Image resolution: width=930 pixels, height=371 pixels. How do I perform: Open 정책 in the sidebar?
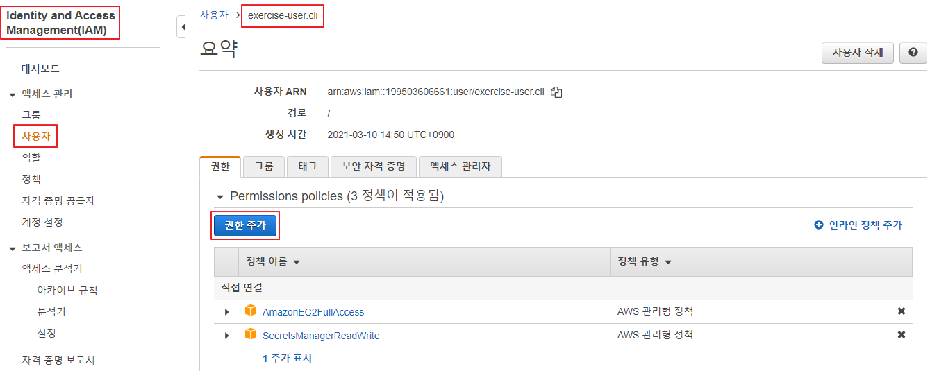(31, 179)
